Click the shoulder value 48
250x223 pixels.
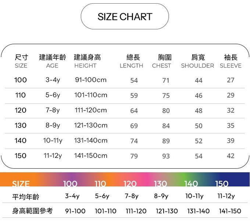click(x=199, y=111)
